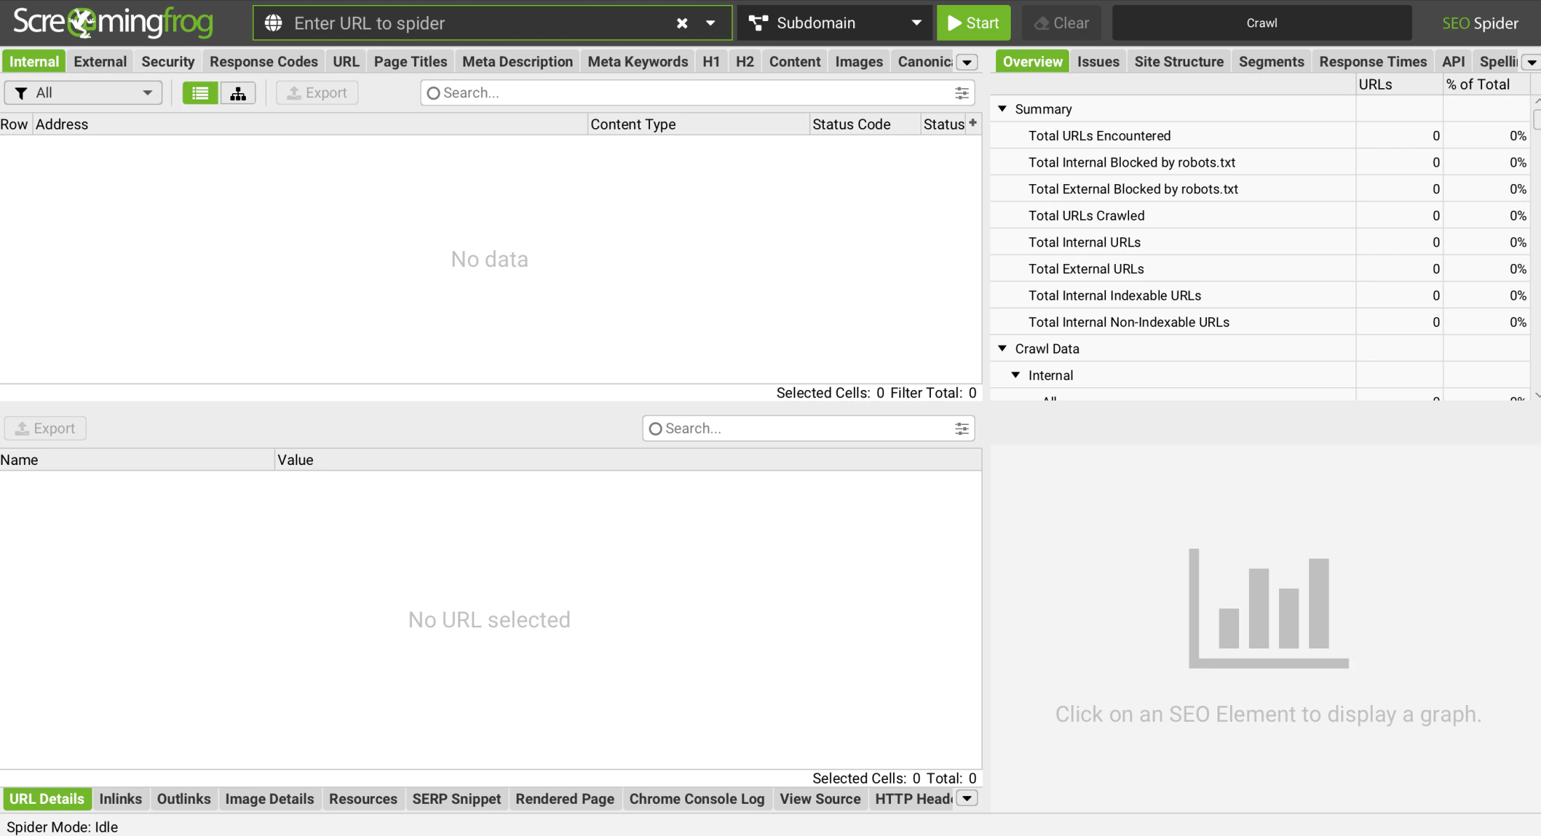Image resolution: width=1541 pixels, height=836 pixels.
Task: Open filter options in lower search
Action: tap(962, 429)
